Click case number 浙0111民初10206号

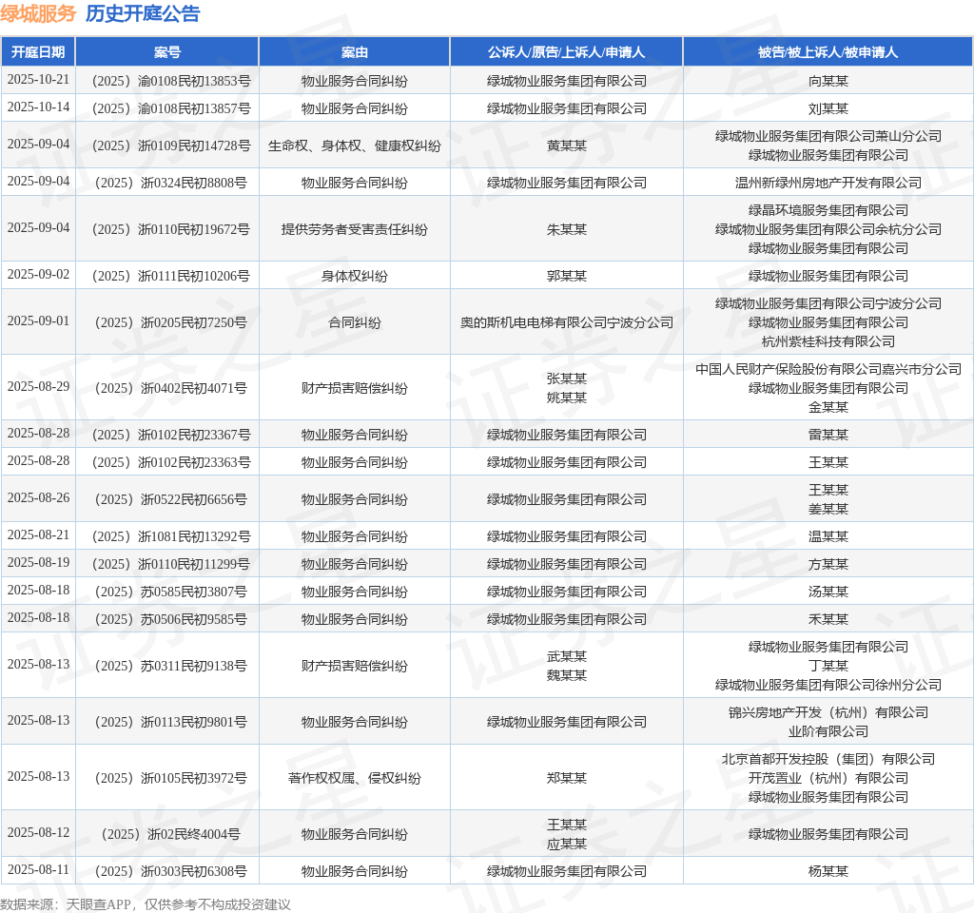pyautogui.click(x=171, y=276)
